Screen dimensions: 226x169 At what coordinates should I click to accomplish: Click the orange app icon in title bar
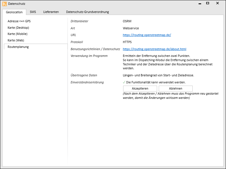[5, 4]
